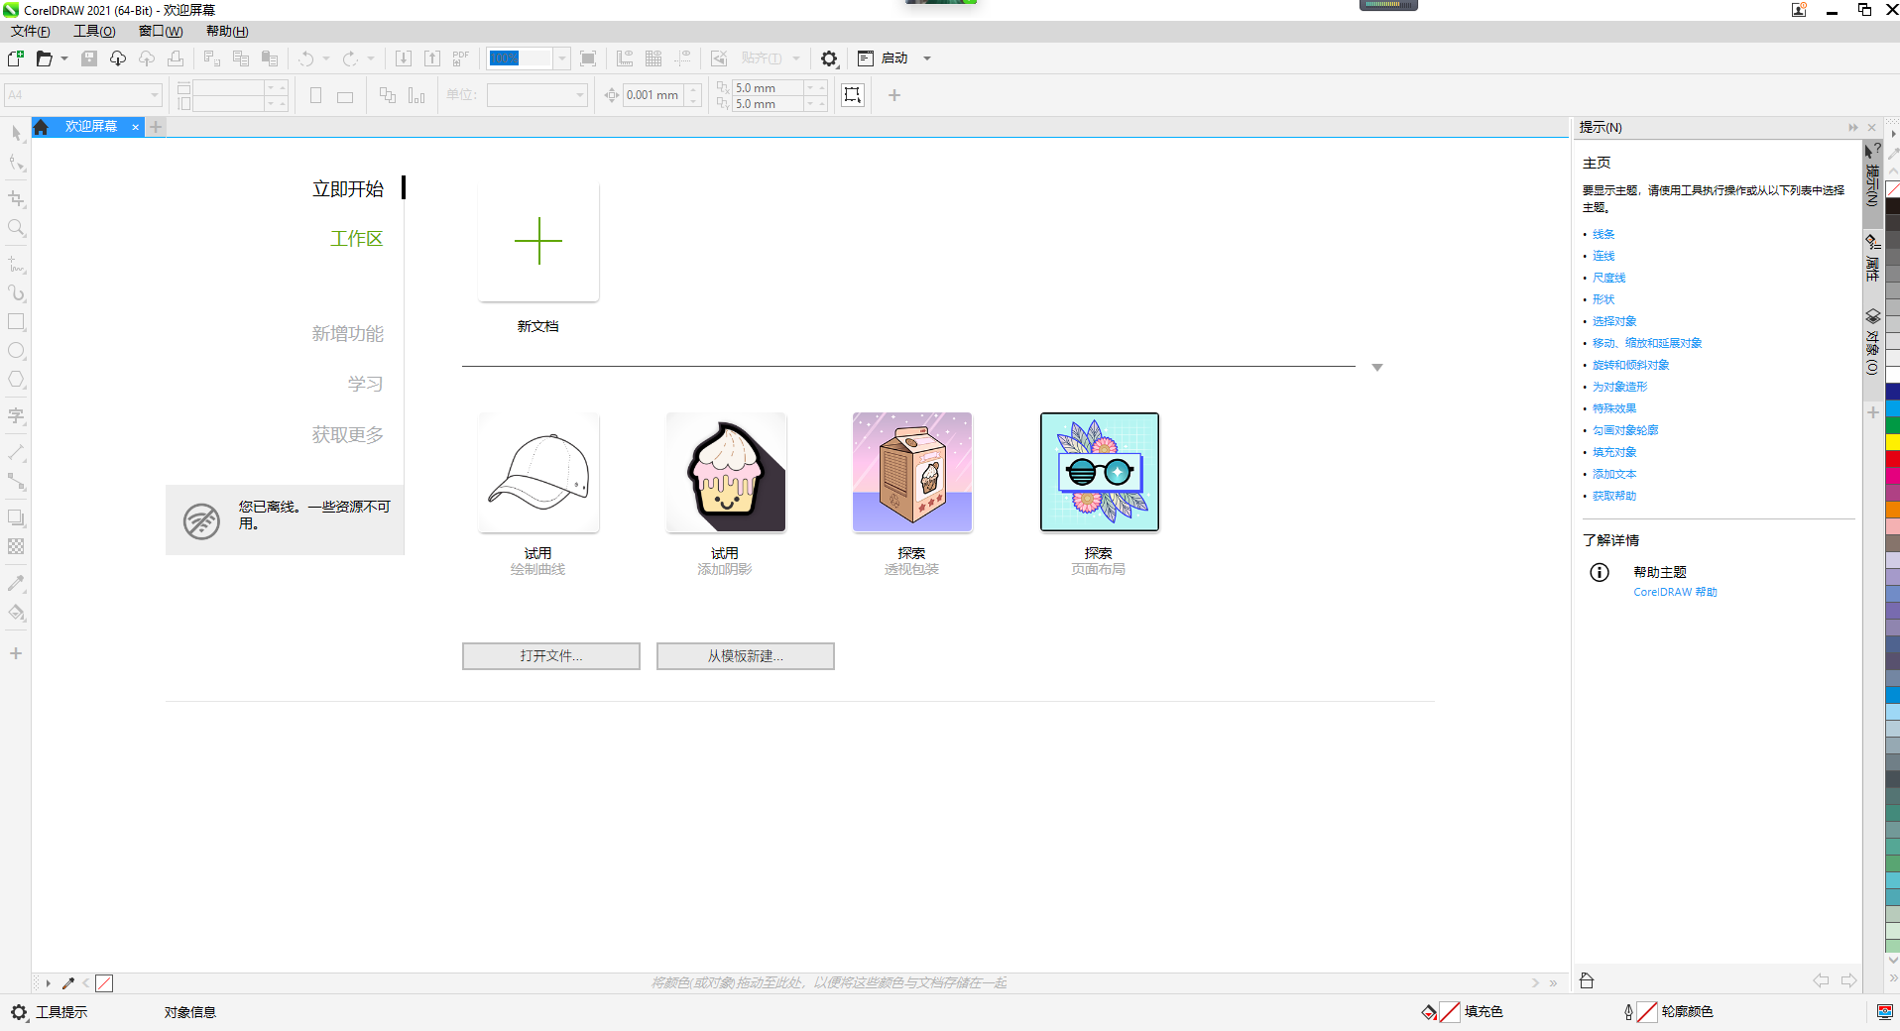This screenshot has height=1031, width=1900.
Task: Select the red swatch in the color palette
Action: (x=1892, y=459)
